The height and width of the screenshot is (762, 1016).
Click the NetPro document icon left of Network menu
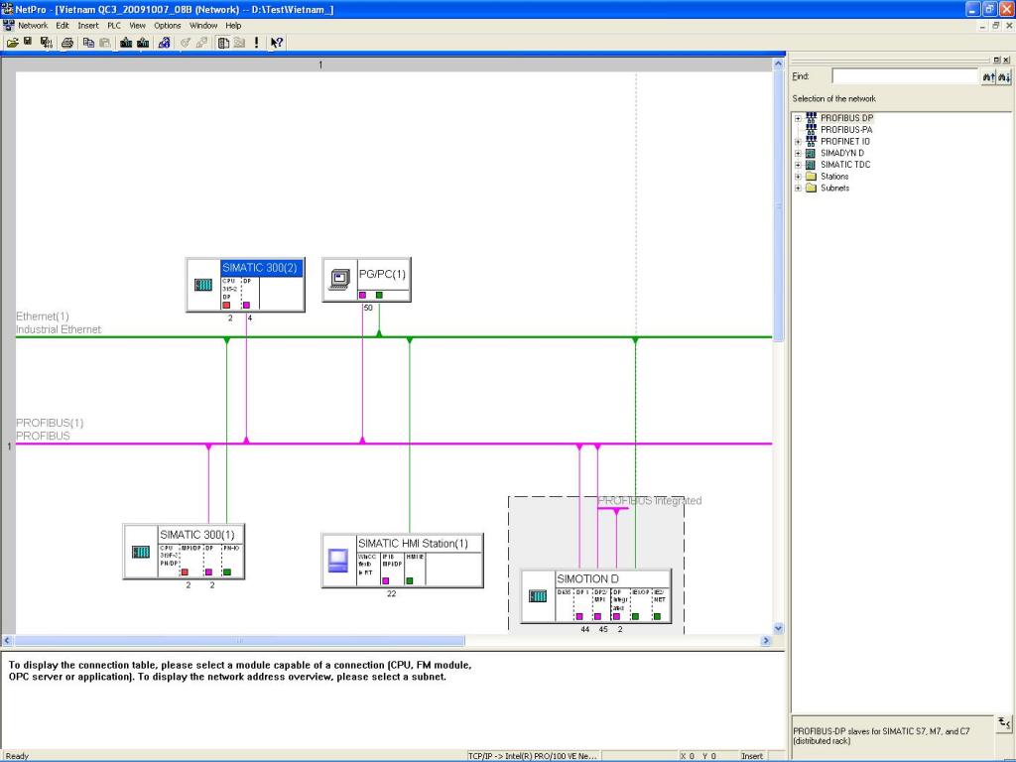[8, 25]
